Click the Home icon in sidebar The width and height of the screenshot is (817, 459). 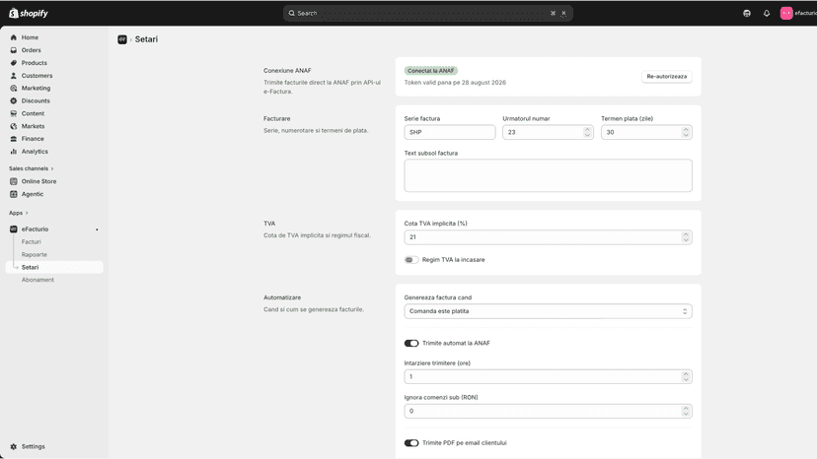coord(14,37)
